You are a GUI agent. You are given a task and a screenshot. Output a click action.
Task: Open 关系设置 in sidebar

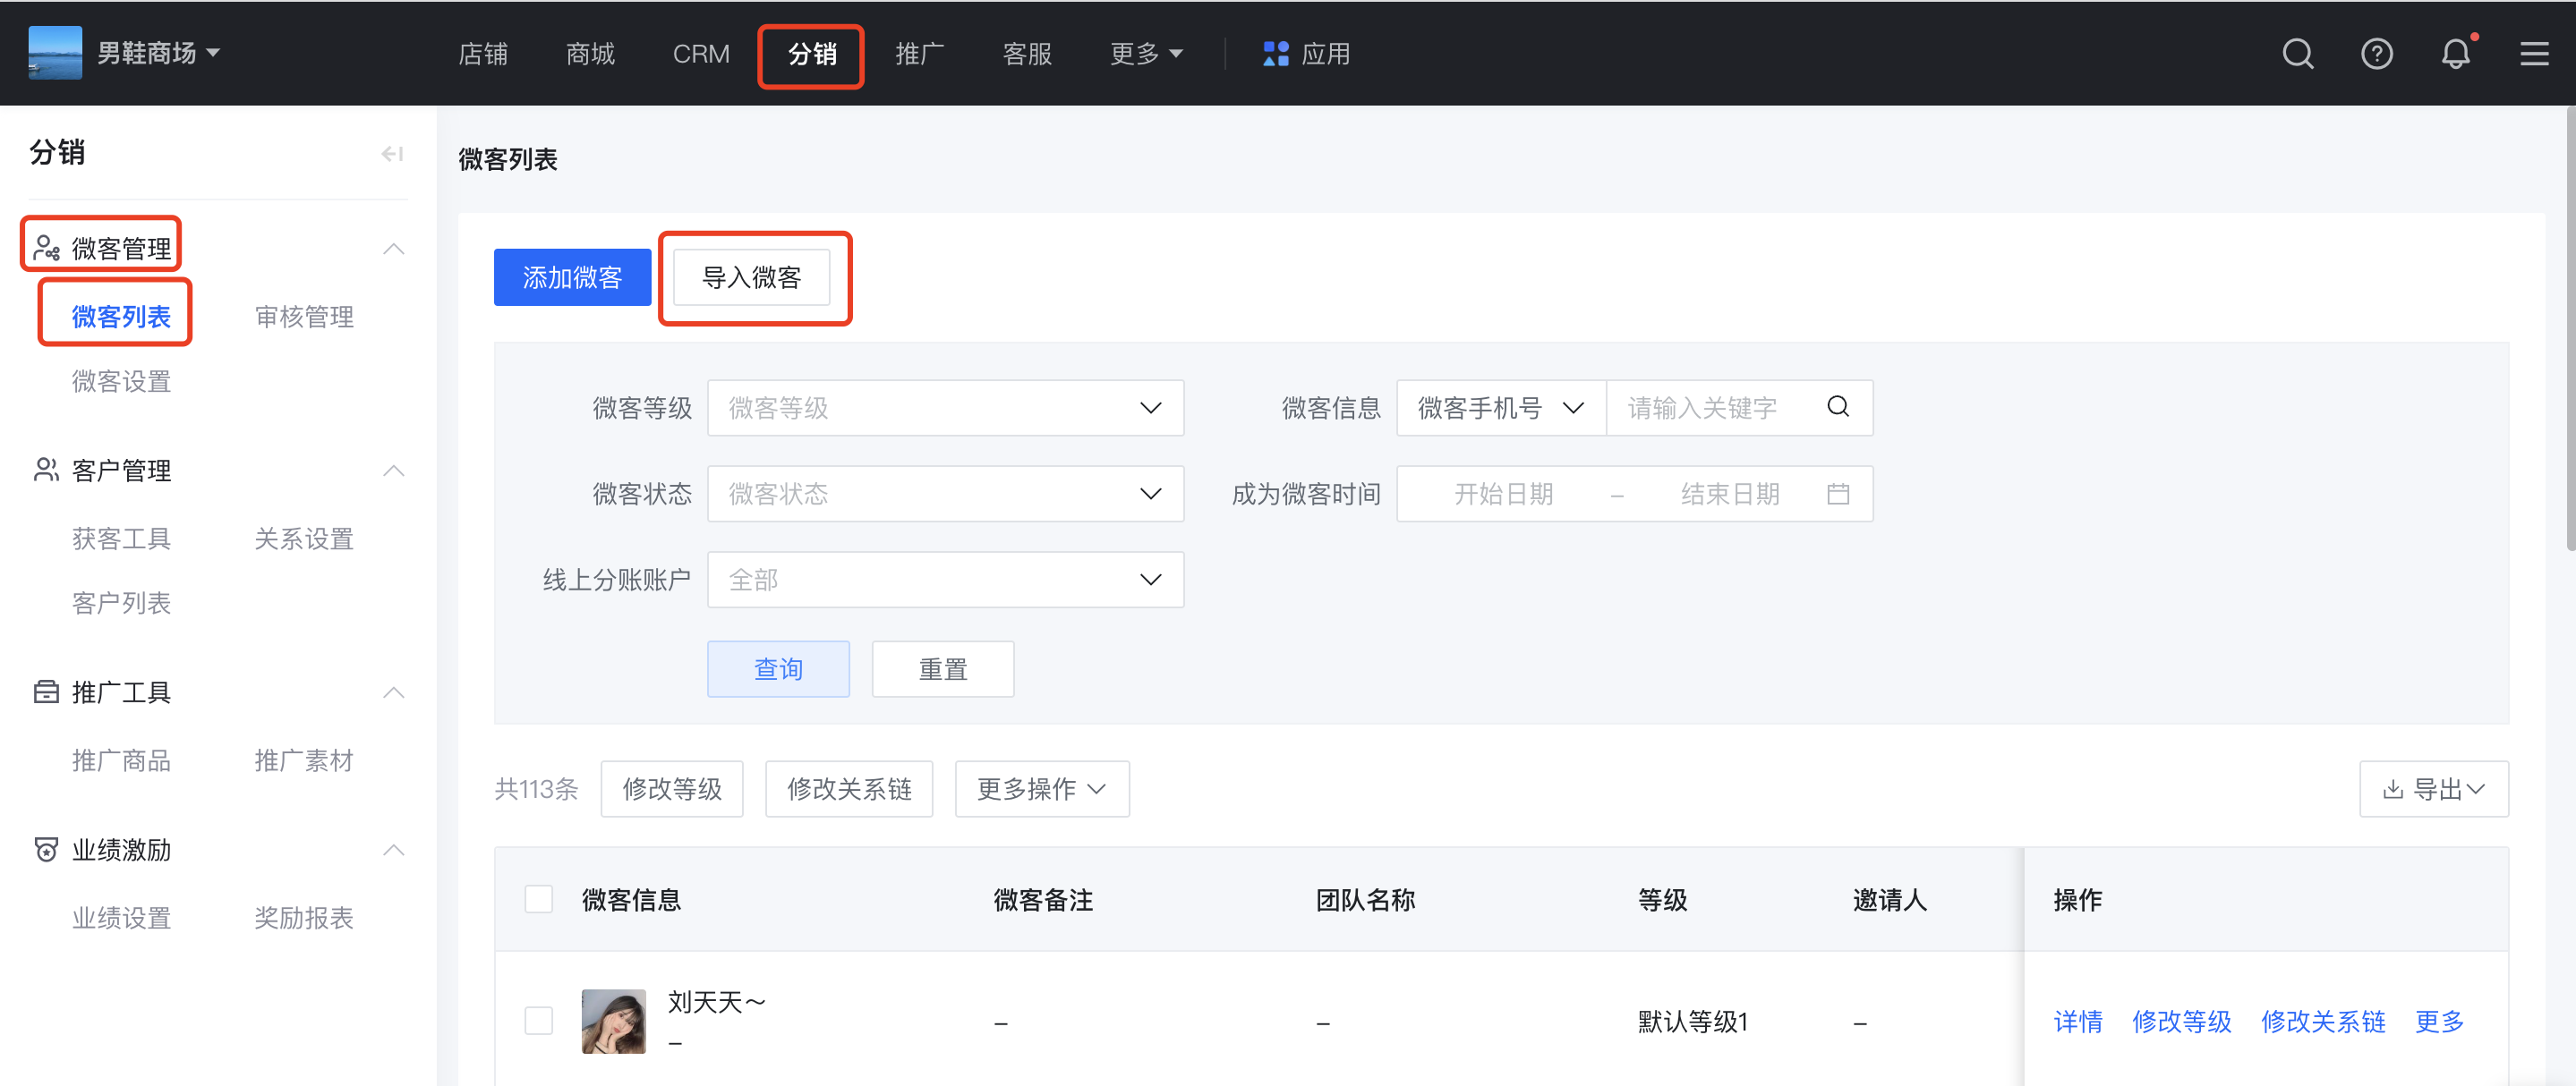click(x=304, y=539)
